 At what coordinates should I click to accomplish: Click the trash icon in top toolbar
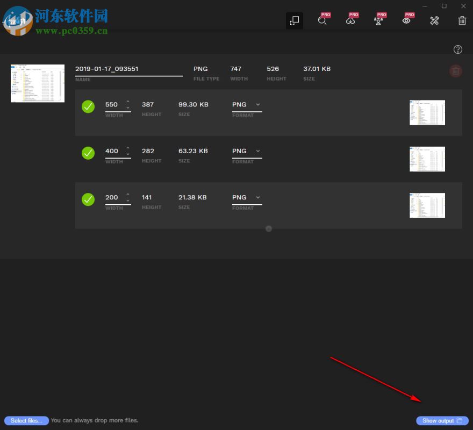[x=462, y=20]
